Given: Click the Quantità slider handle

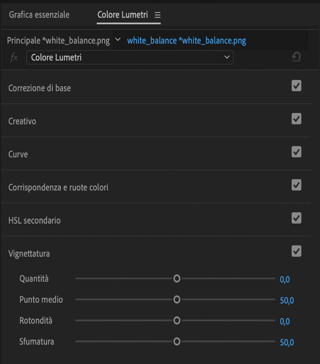Looking at the screenshot, I should [x=177, y=278].
